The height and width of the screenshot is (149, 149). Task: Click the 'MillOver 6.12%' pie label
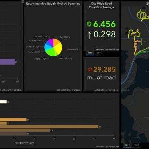point(67,59)
